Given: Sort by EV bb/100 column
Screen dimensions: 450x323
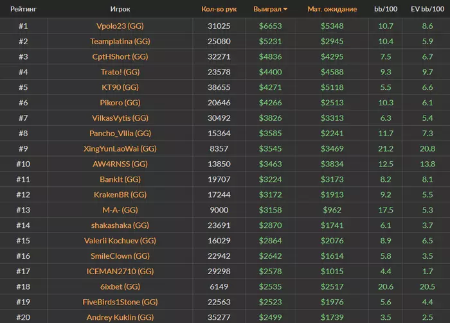Looking at the screenshot, I should [426, 10].
